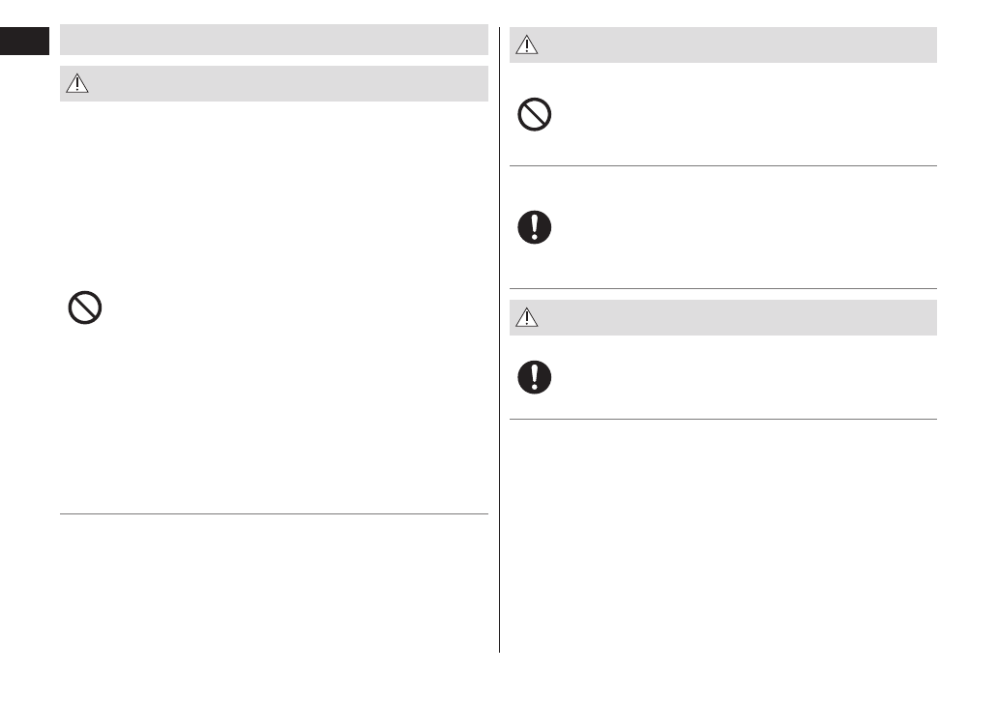
Task: Click the divider line below the right prohibition symbol
Action: [x=723, y=166]
